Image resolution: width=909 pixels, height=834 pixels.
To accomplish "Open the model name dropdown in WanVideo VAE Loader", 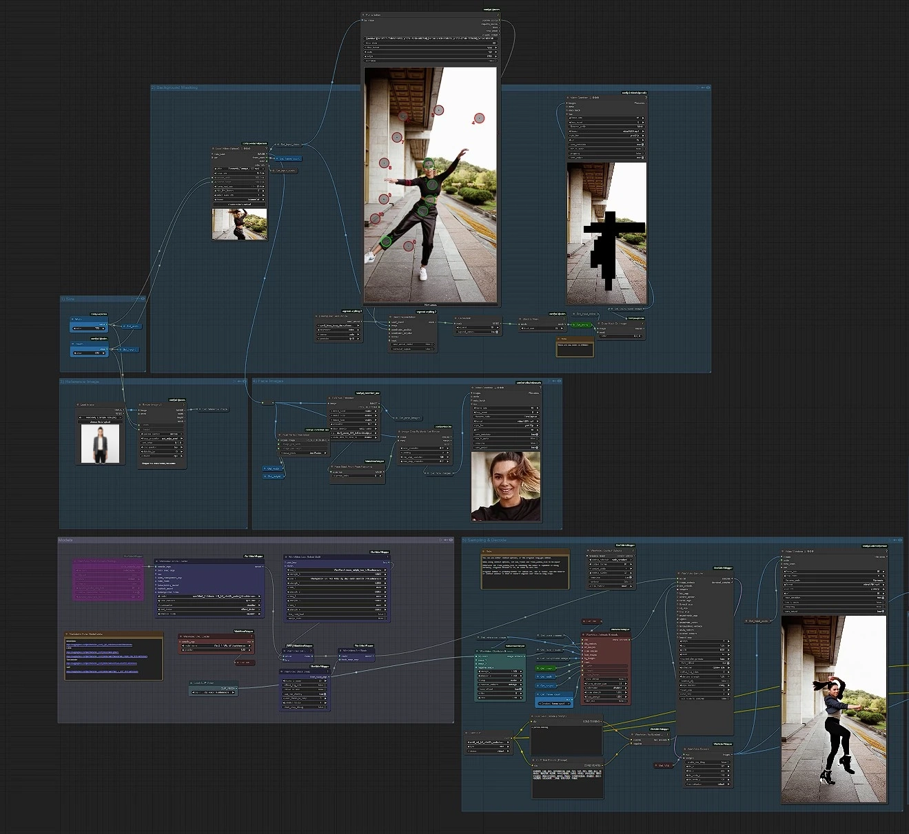I will tap(216, 645).
